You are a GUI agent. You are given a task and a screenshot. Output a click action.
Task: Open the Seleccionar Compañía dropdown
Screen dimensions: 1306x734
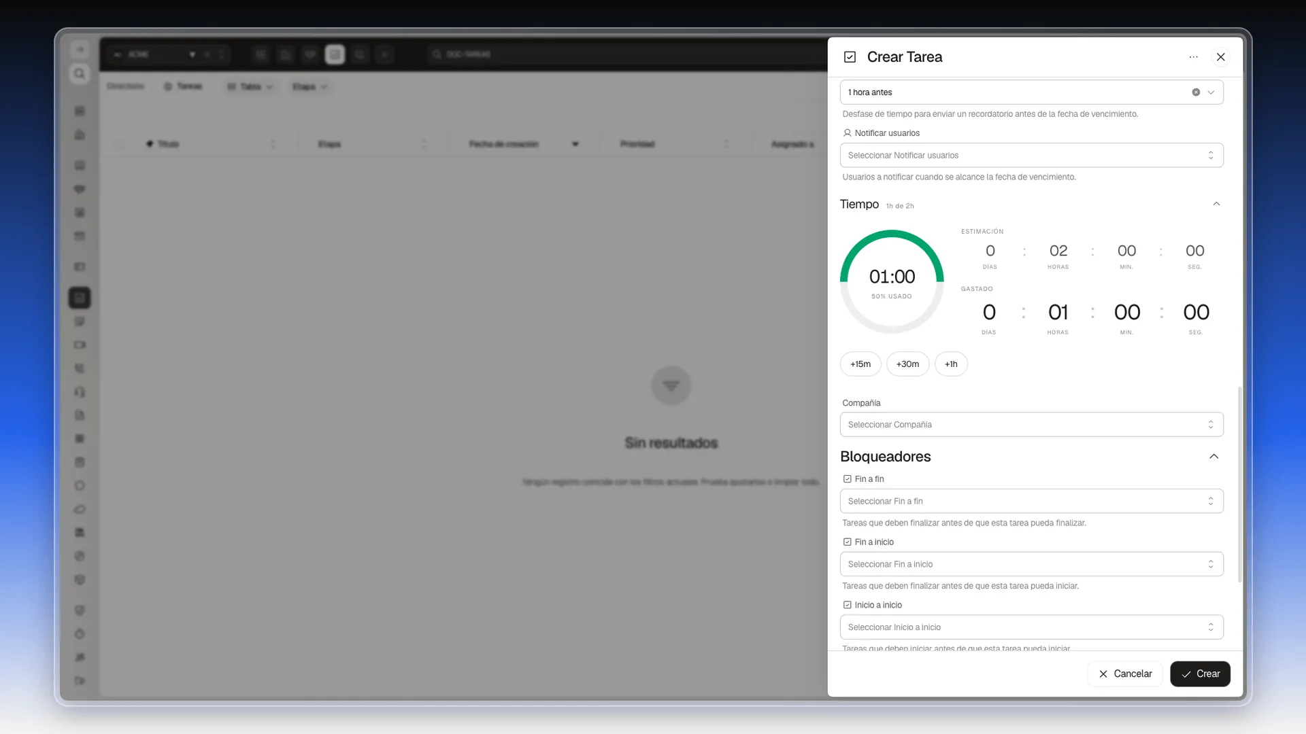[1031, 425]
